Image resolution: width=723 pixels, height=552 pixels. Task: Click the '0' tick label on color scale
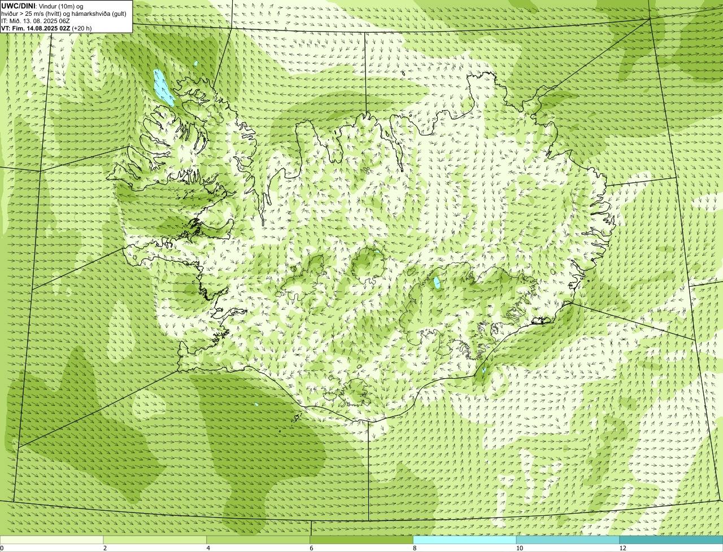tap(2, 548)
